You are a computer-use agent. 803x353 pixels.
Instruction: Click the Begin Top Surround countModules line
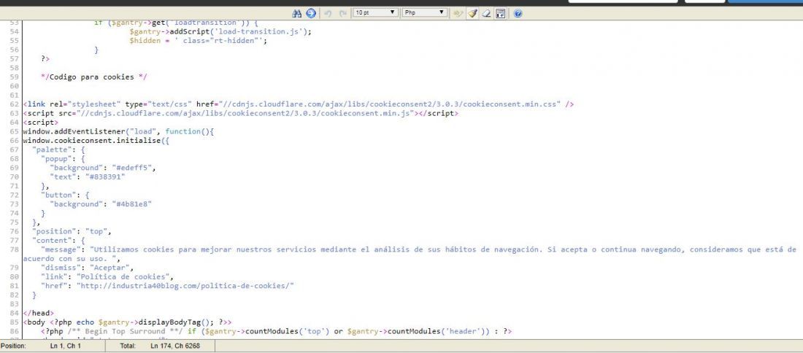[277, 332]
